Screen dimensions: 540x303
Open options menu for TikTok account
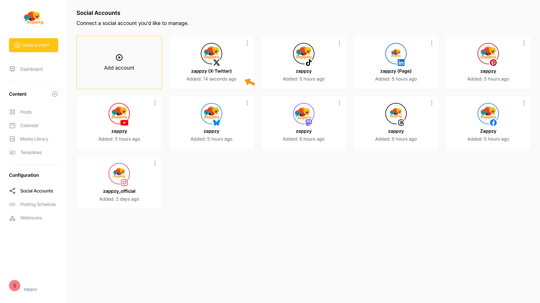coord(339,43)
